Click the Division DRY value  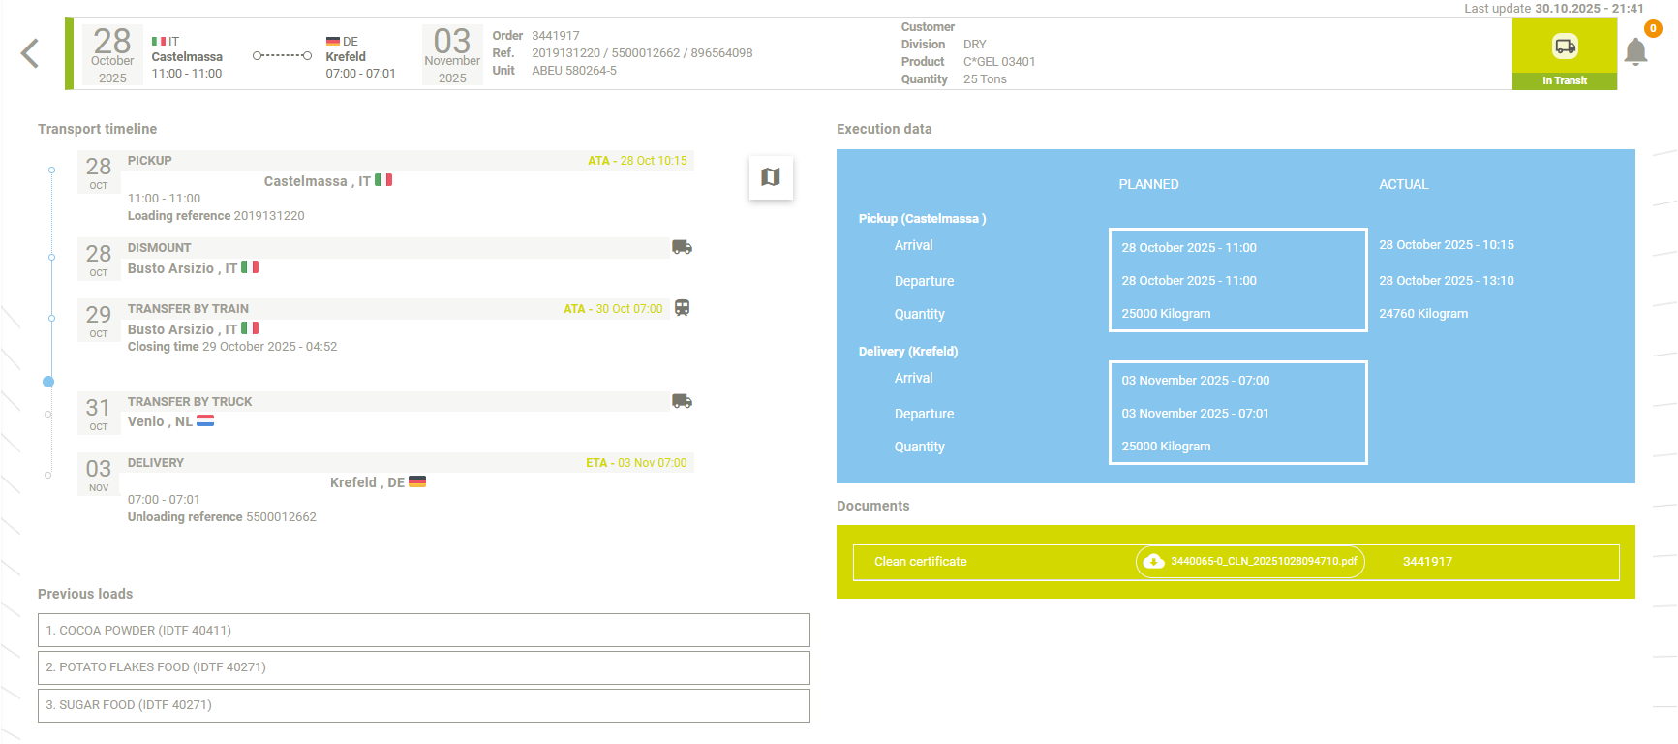pyautogui.click(x=975, y=45)
